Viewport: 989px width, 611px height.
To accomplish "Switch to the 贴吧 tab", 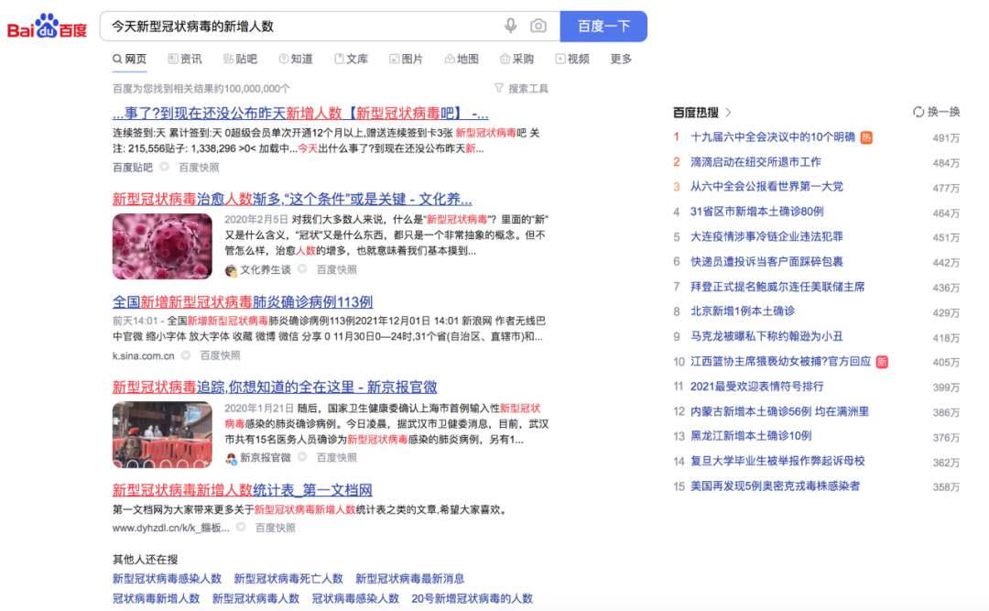I will click(x=240, y=60).
